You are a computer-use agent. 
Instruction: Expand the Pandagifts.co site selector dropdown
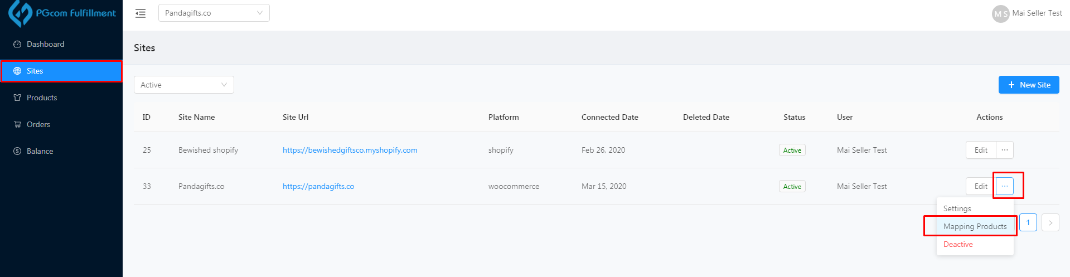[x=214, y=13]
